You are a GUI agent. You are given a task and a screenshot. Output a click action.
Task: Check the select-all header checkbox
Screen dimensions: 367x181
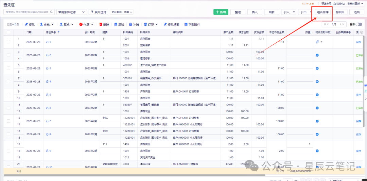tap(8, 33)
